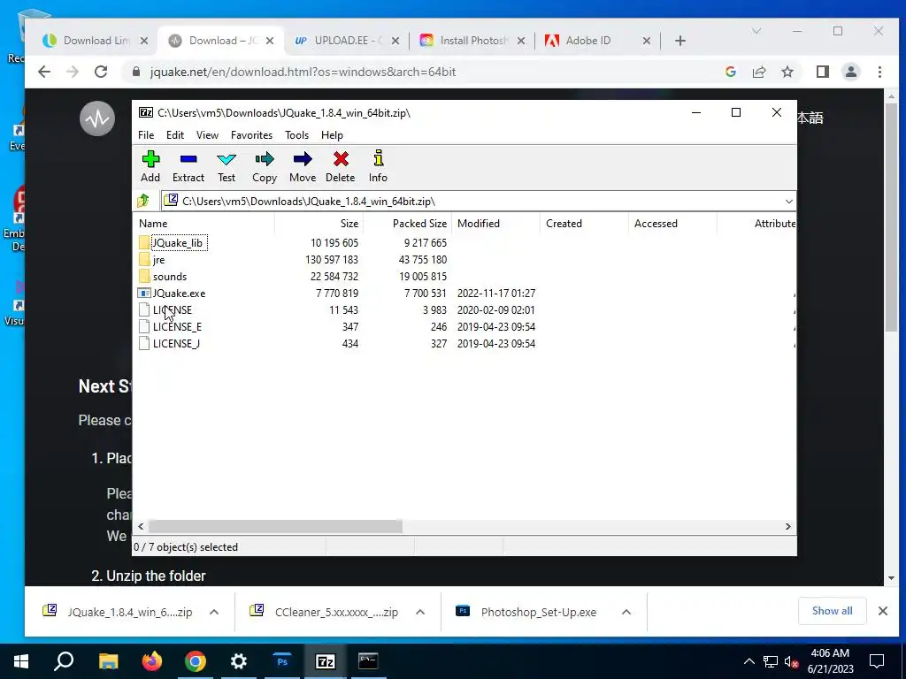
Task: Open the Google icon in address bar
Action: pyautogui.click(x=730, y=72)
